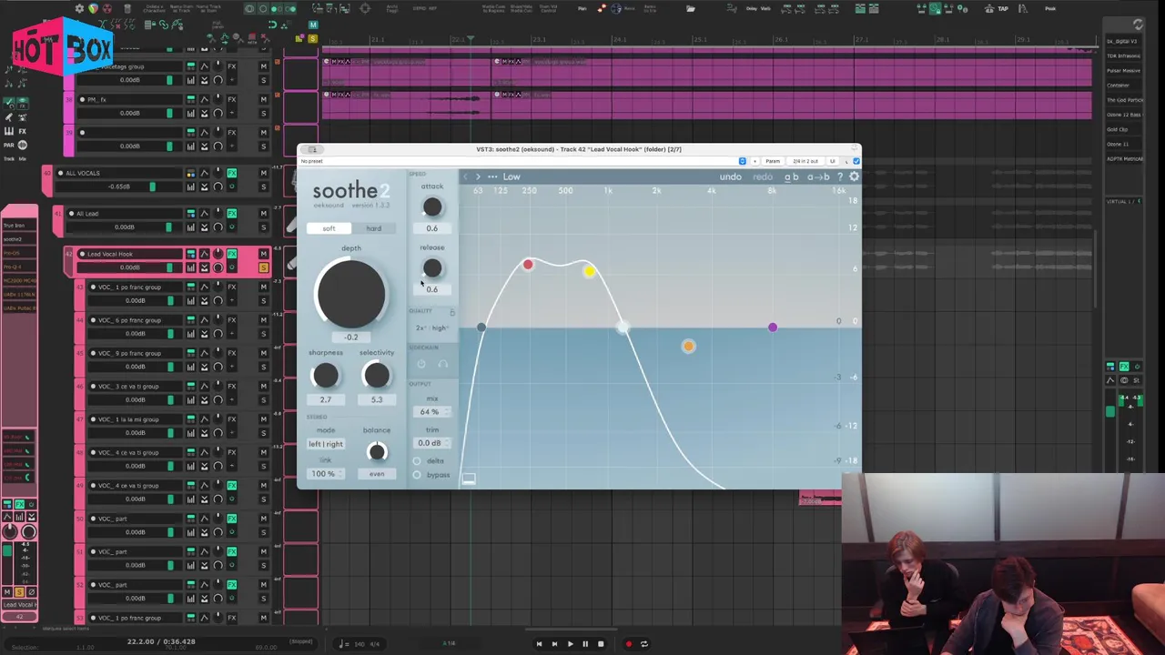The width and height of the screenshot is (1165, 655).
Task: Click the Param button in FX window
Action: click(772, 161)
